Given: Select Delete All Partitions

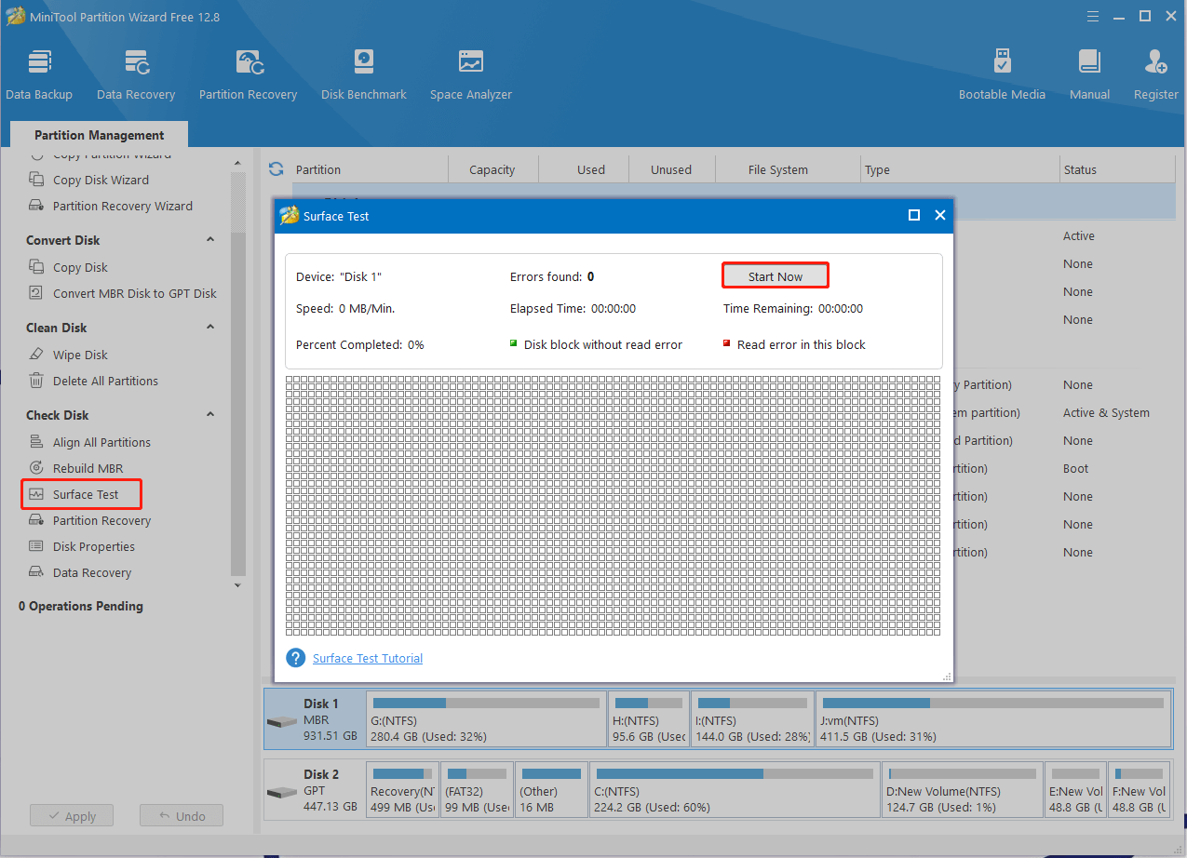Looking at the screenshot, I should click(105, 382).
